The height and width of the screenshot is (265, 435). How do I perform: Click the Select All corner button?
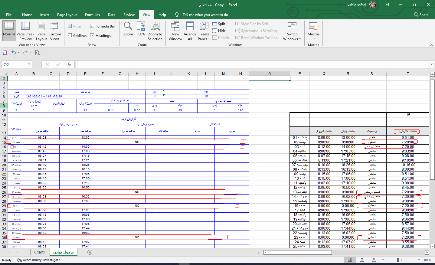point(4,74)
